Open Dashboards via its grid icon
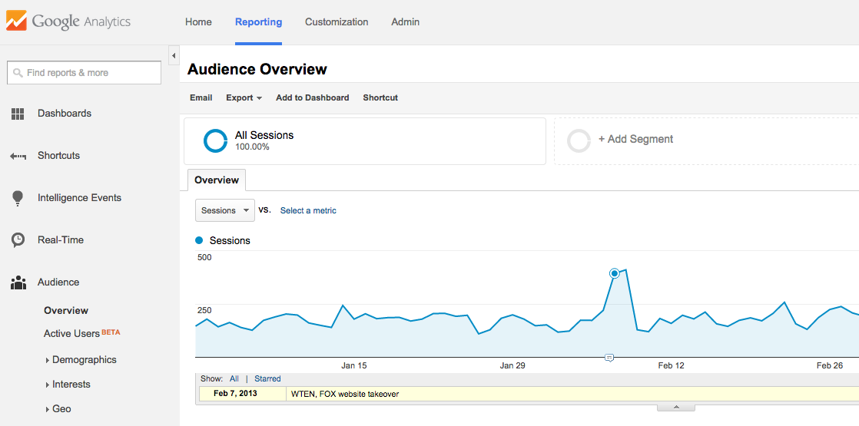 click(x=18, y=114)
